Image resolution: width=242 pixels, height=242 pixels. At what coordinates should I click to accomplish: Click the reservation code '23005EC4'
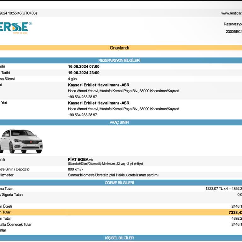pos(234,32)
